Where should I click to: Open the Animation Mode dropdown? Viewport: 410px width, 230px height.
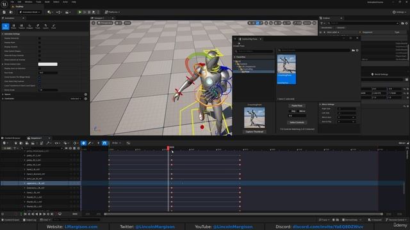click(x=30, y=12)
